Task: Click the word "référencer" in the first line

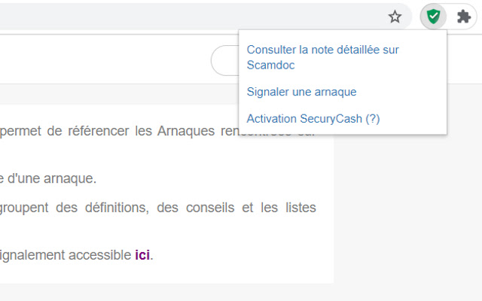Action: [95, 131]
